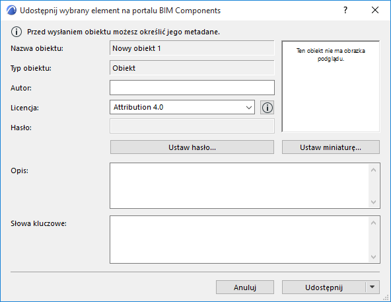Click the Ustaw miniaturę button
Screen dimensions: 391x302
pyautogui.click(x=331, y=147)
